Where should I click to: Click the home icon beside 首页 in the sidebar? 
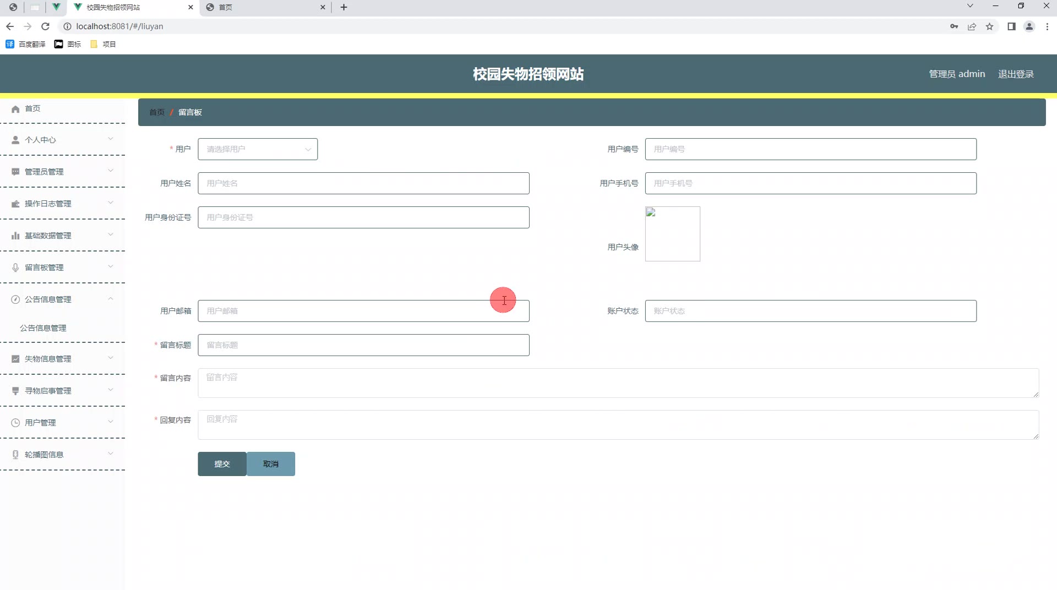[x=15, y=109]
